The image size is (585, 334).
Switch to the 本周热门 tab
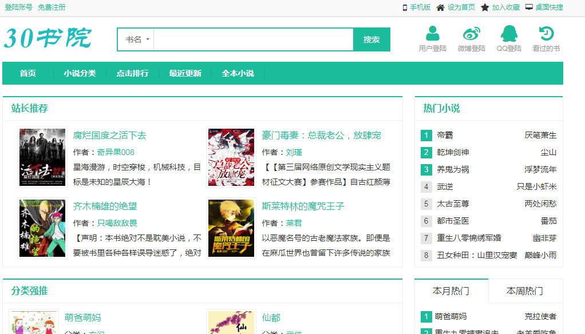525,291
